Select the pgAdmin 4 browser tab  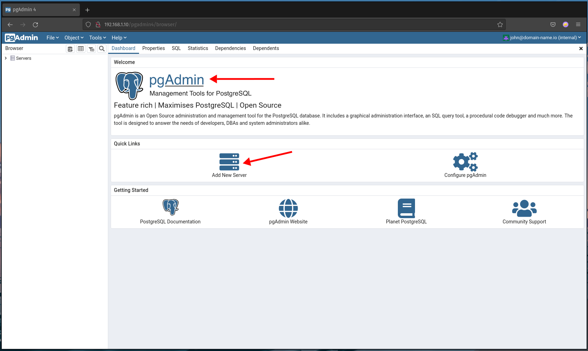41,10
